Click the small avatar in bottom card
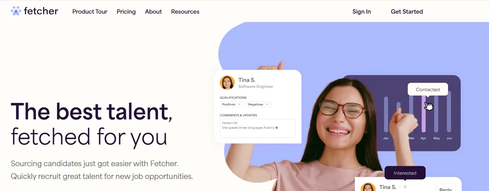 (x=368, y=187)
